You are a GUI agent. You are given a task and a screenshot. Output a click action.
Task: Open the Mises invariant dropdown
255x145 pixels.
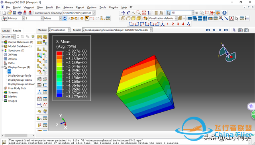tap(52, 18)
